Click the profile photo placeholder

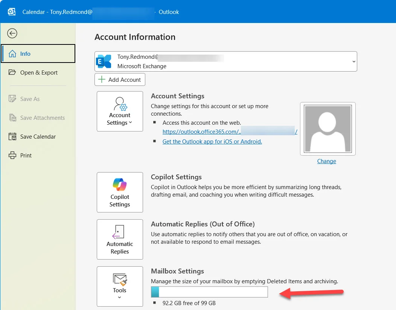coord(328,128)
